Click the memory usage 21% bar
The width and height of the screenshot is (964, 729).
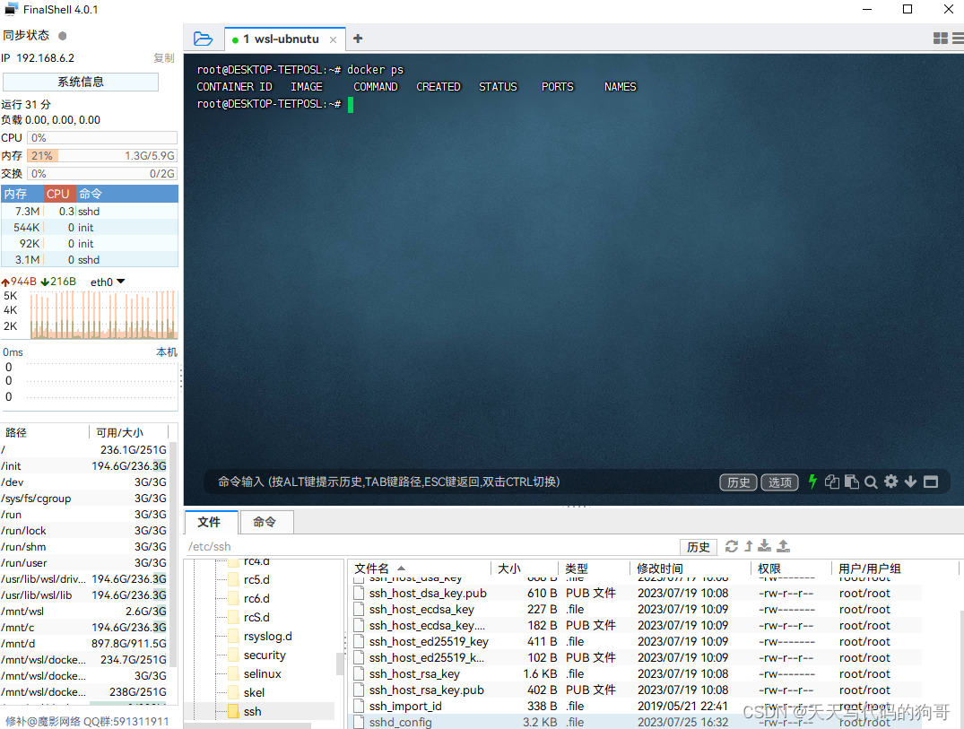(x=102, y=155)
